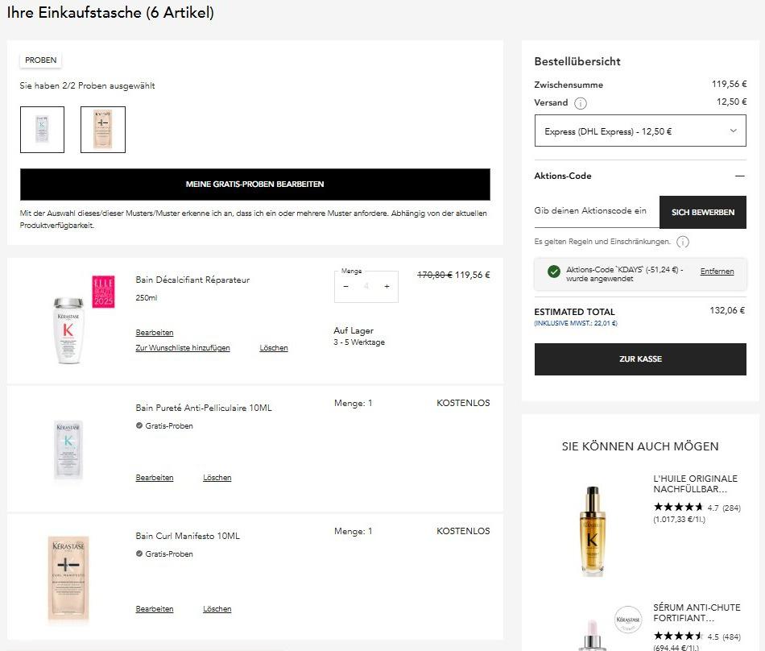Decrease quantity of Bain Décalcifiant Réparateur
Image resolution: width=765 pixels, height=651 pixels.
[346, 287]
